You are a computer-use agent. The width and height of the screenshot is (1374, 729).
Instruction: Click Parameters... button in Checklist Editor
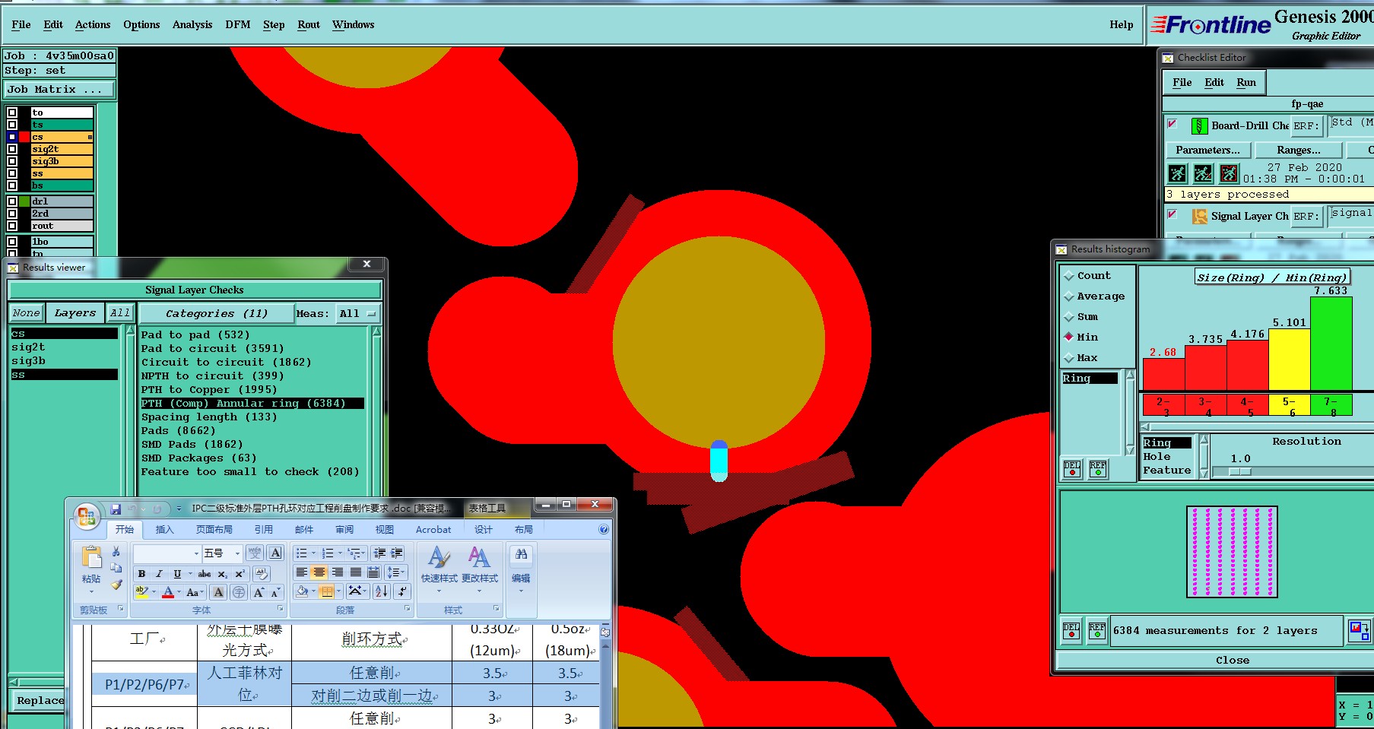(x=1207, y=150)
